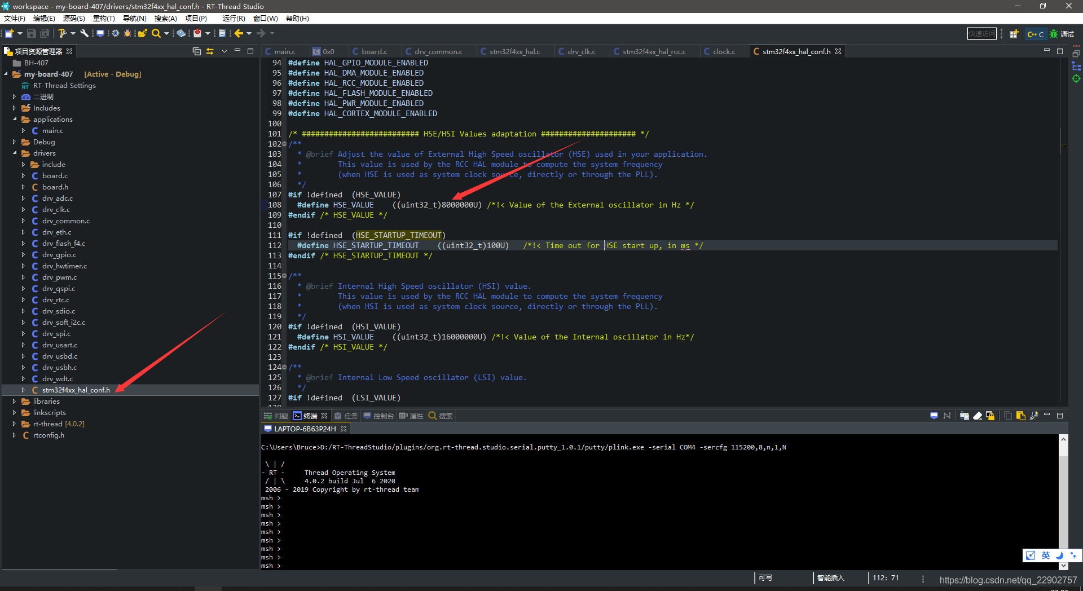Open RT-Thread Settings in project tree
The width and height of the screenshot is (1083, 591).
pos(64,85)
